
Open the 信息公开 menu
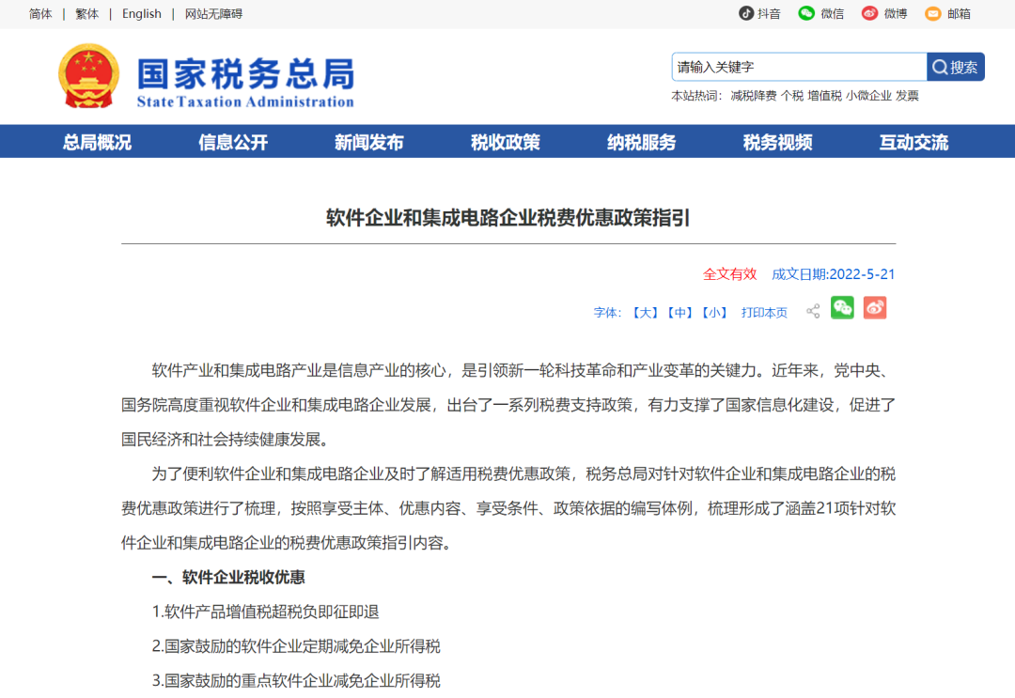tap(233, 142)
